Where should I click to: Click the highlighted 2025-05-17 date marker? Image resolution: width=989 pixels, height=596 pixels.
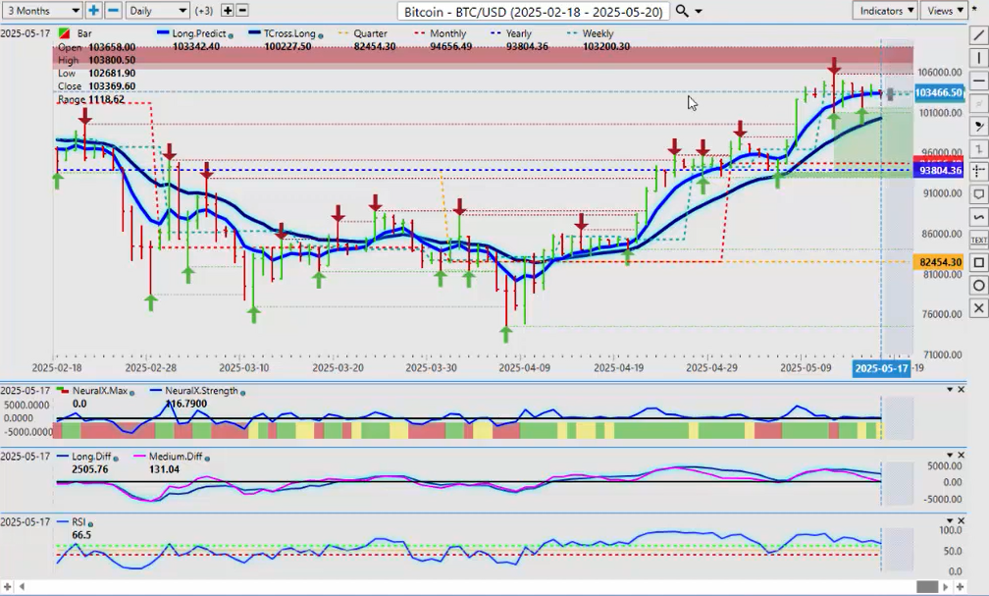point(881,368)
